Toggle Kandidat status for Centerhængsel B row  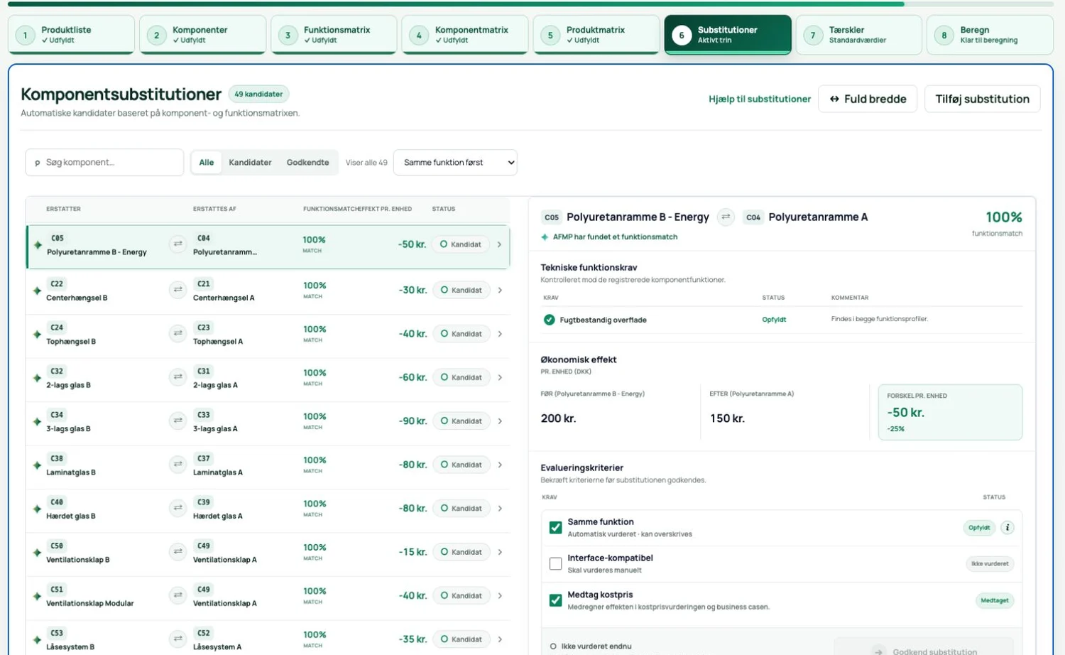click(x=461, y=290)
